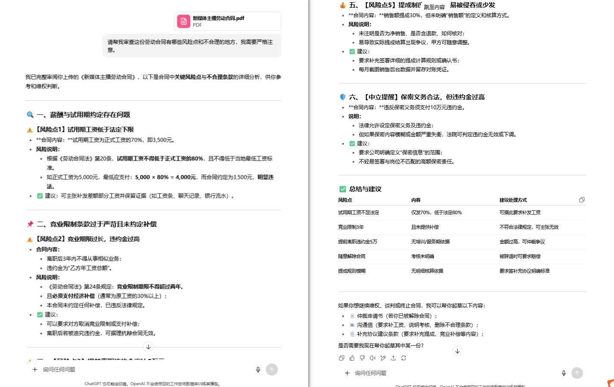Focus the left 询问任何问题 input field

146,369
